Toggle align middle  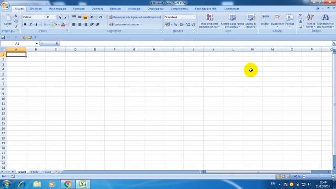coord(80,17)
